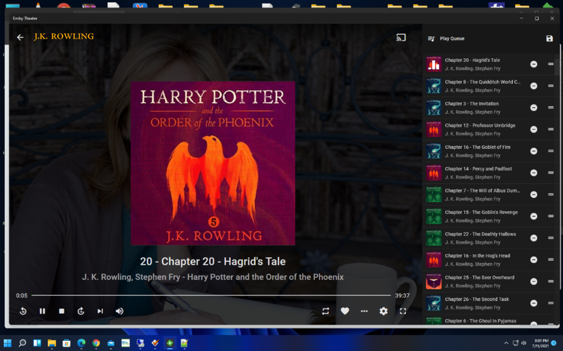
Task: Remove Chapter 22 - The Deathly Hallows from queue
Action: tap(534, 238)
